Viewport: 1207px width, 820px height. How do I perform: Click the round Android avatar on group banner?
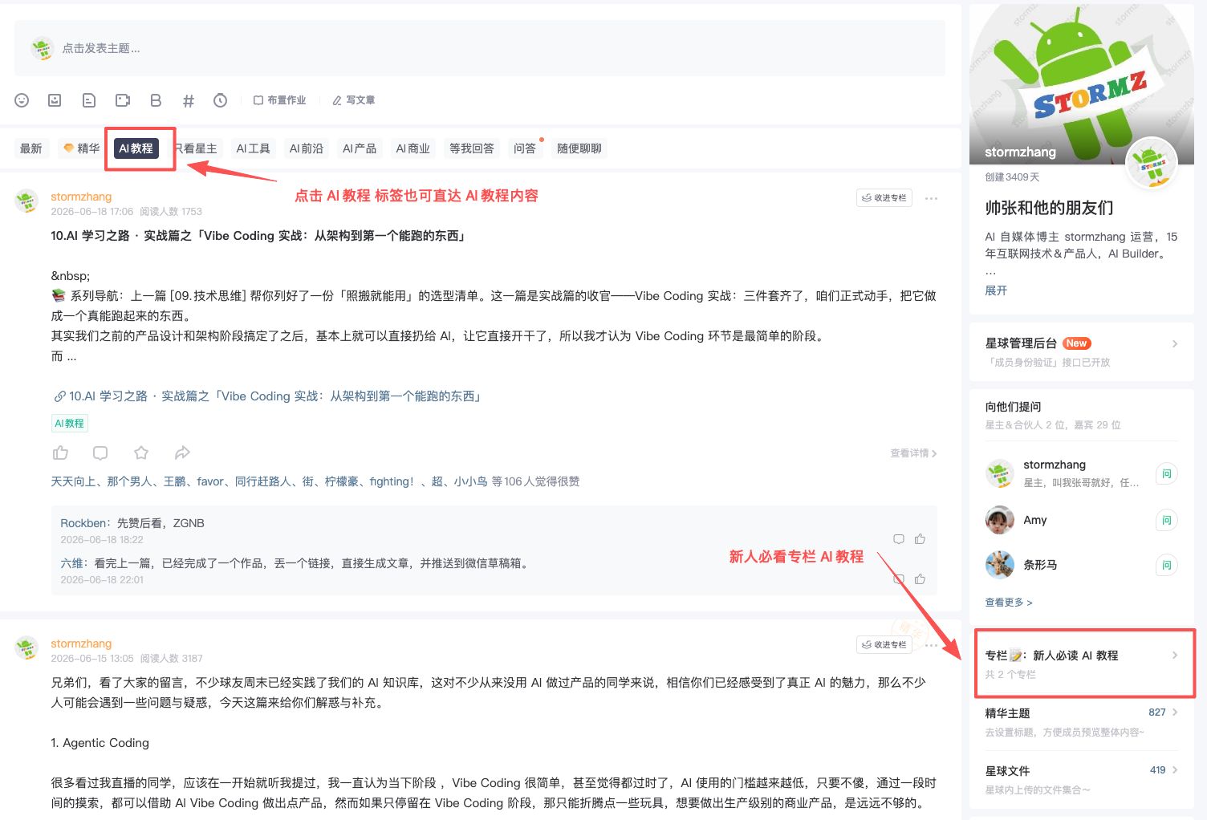[1152, 163]
